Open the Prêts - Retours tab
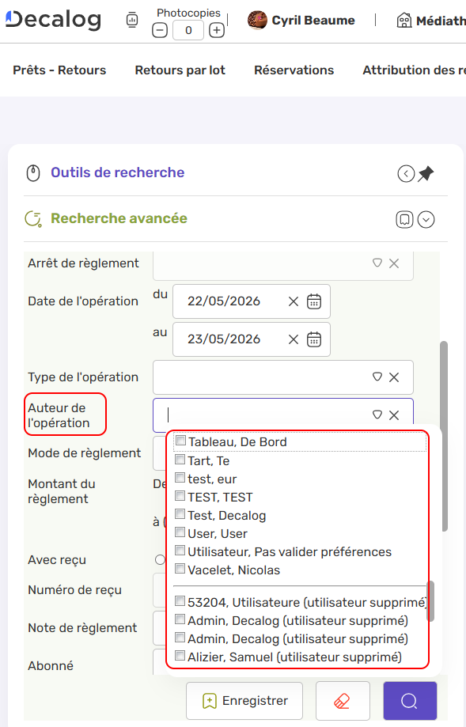Image resolution: width=466 pixels, height=727 pixels. 59,70
